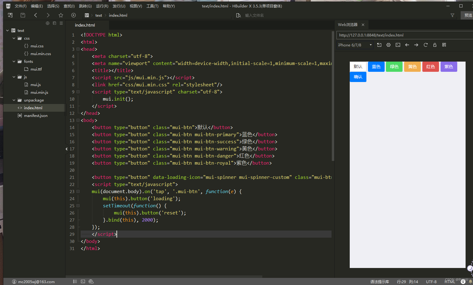
Task: Tap the yellow 黄色 button in preview
Action: point(412,67)
